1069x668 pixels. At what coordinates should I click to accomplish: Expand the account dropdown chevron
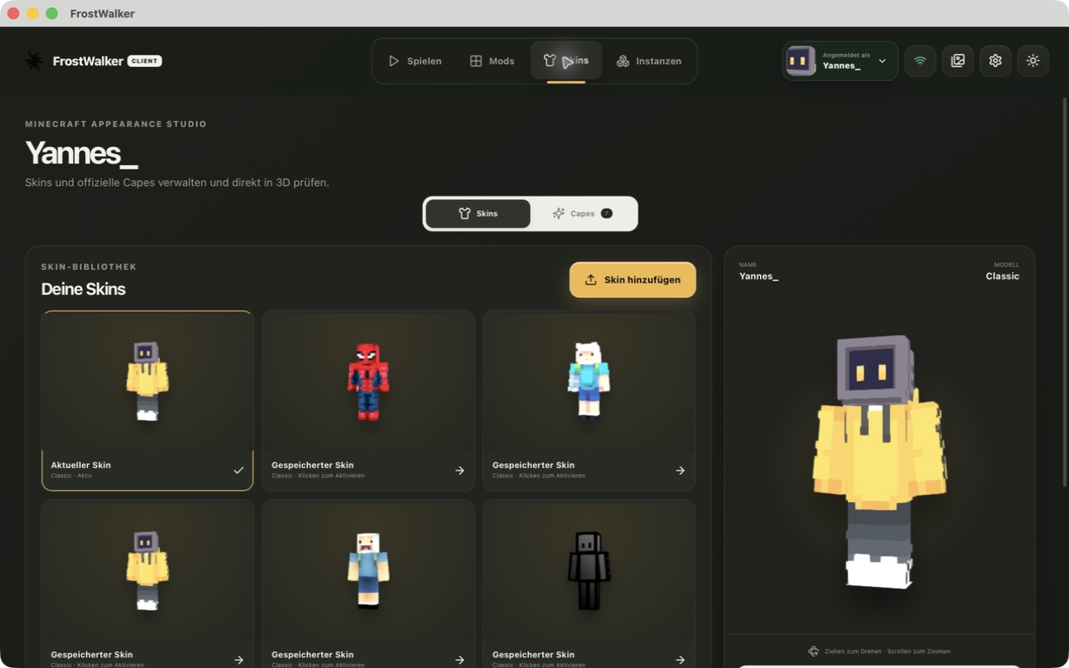pos(882,61)
